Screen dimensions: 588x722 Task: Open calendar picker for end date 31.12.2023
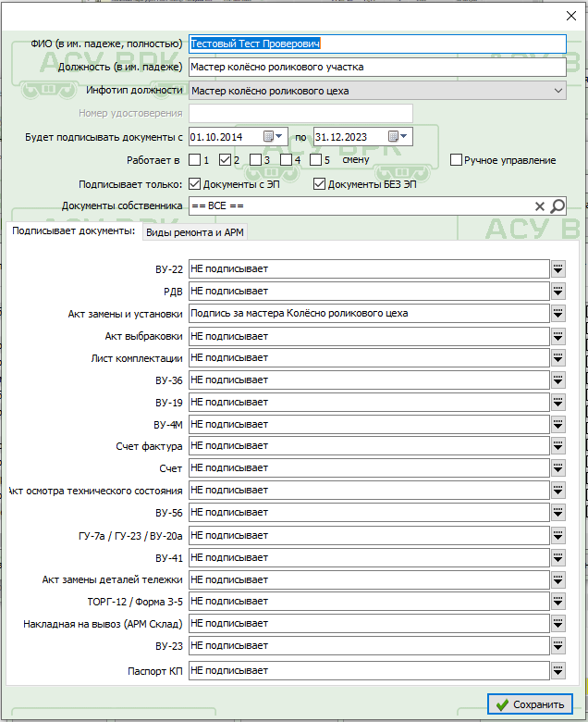(398, 136)
